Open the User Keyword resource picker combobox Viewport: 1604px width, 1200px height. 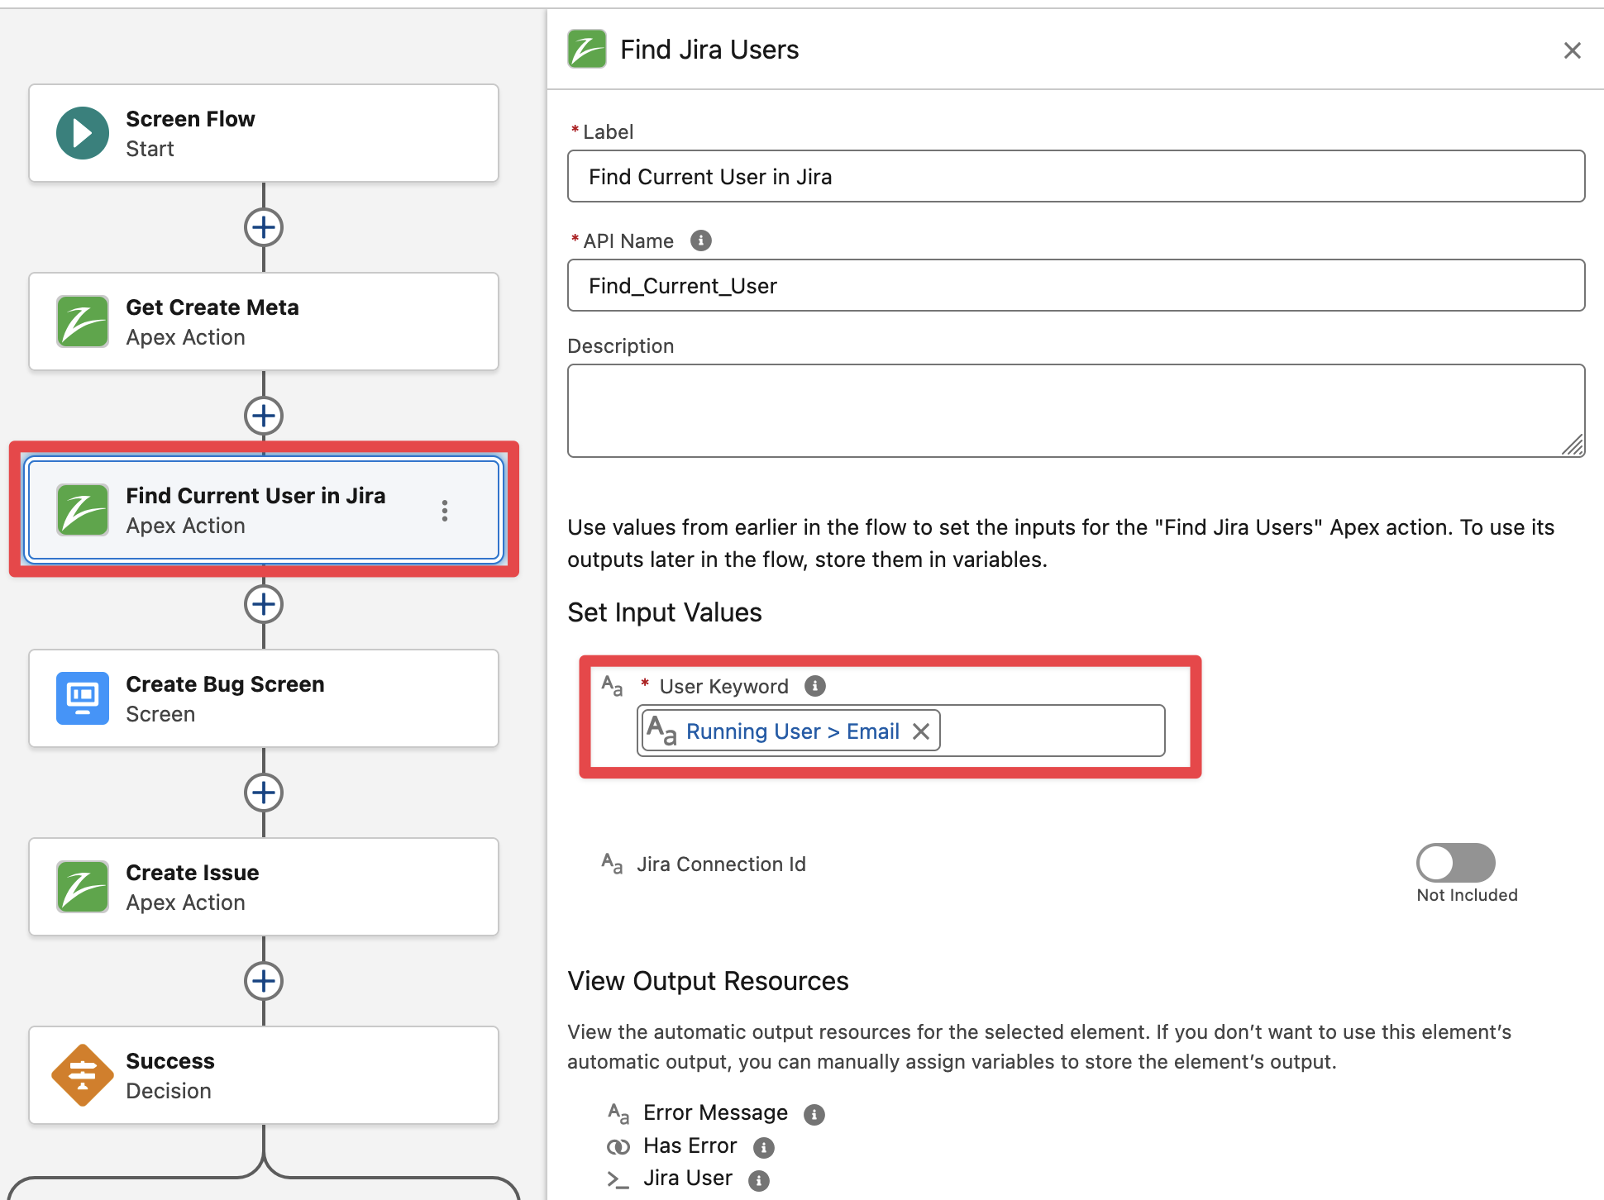coord(1050,731)
